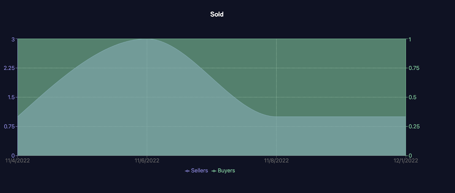
Task: Toggle the Sellers series via legend label
Action: click(x=199, y=171)
